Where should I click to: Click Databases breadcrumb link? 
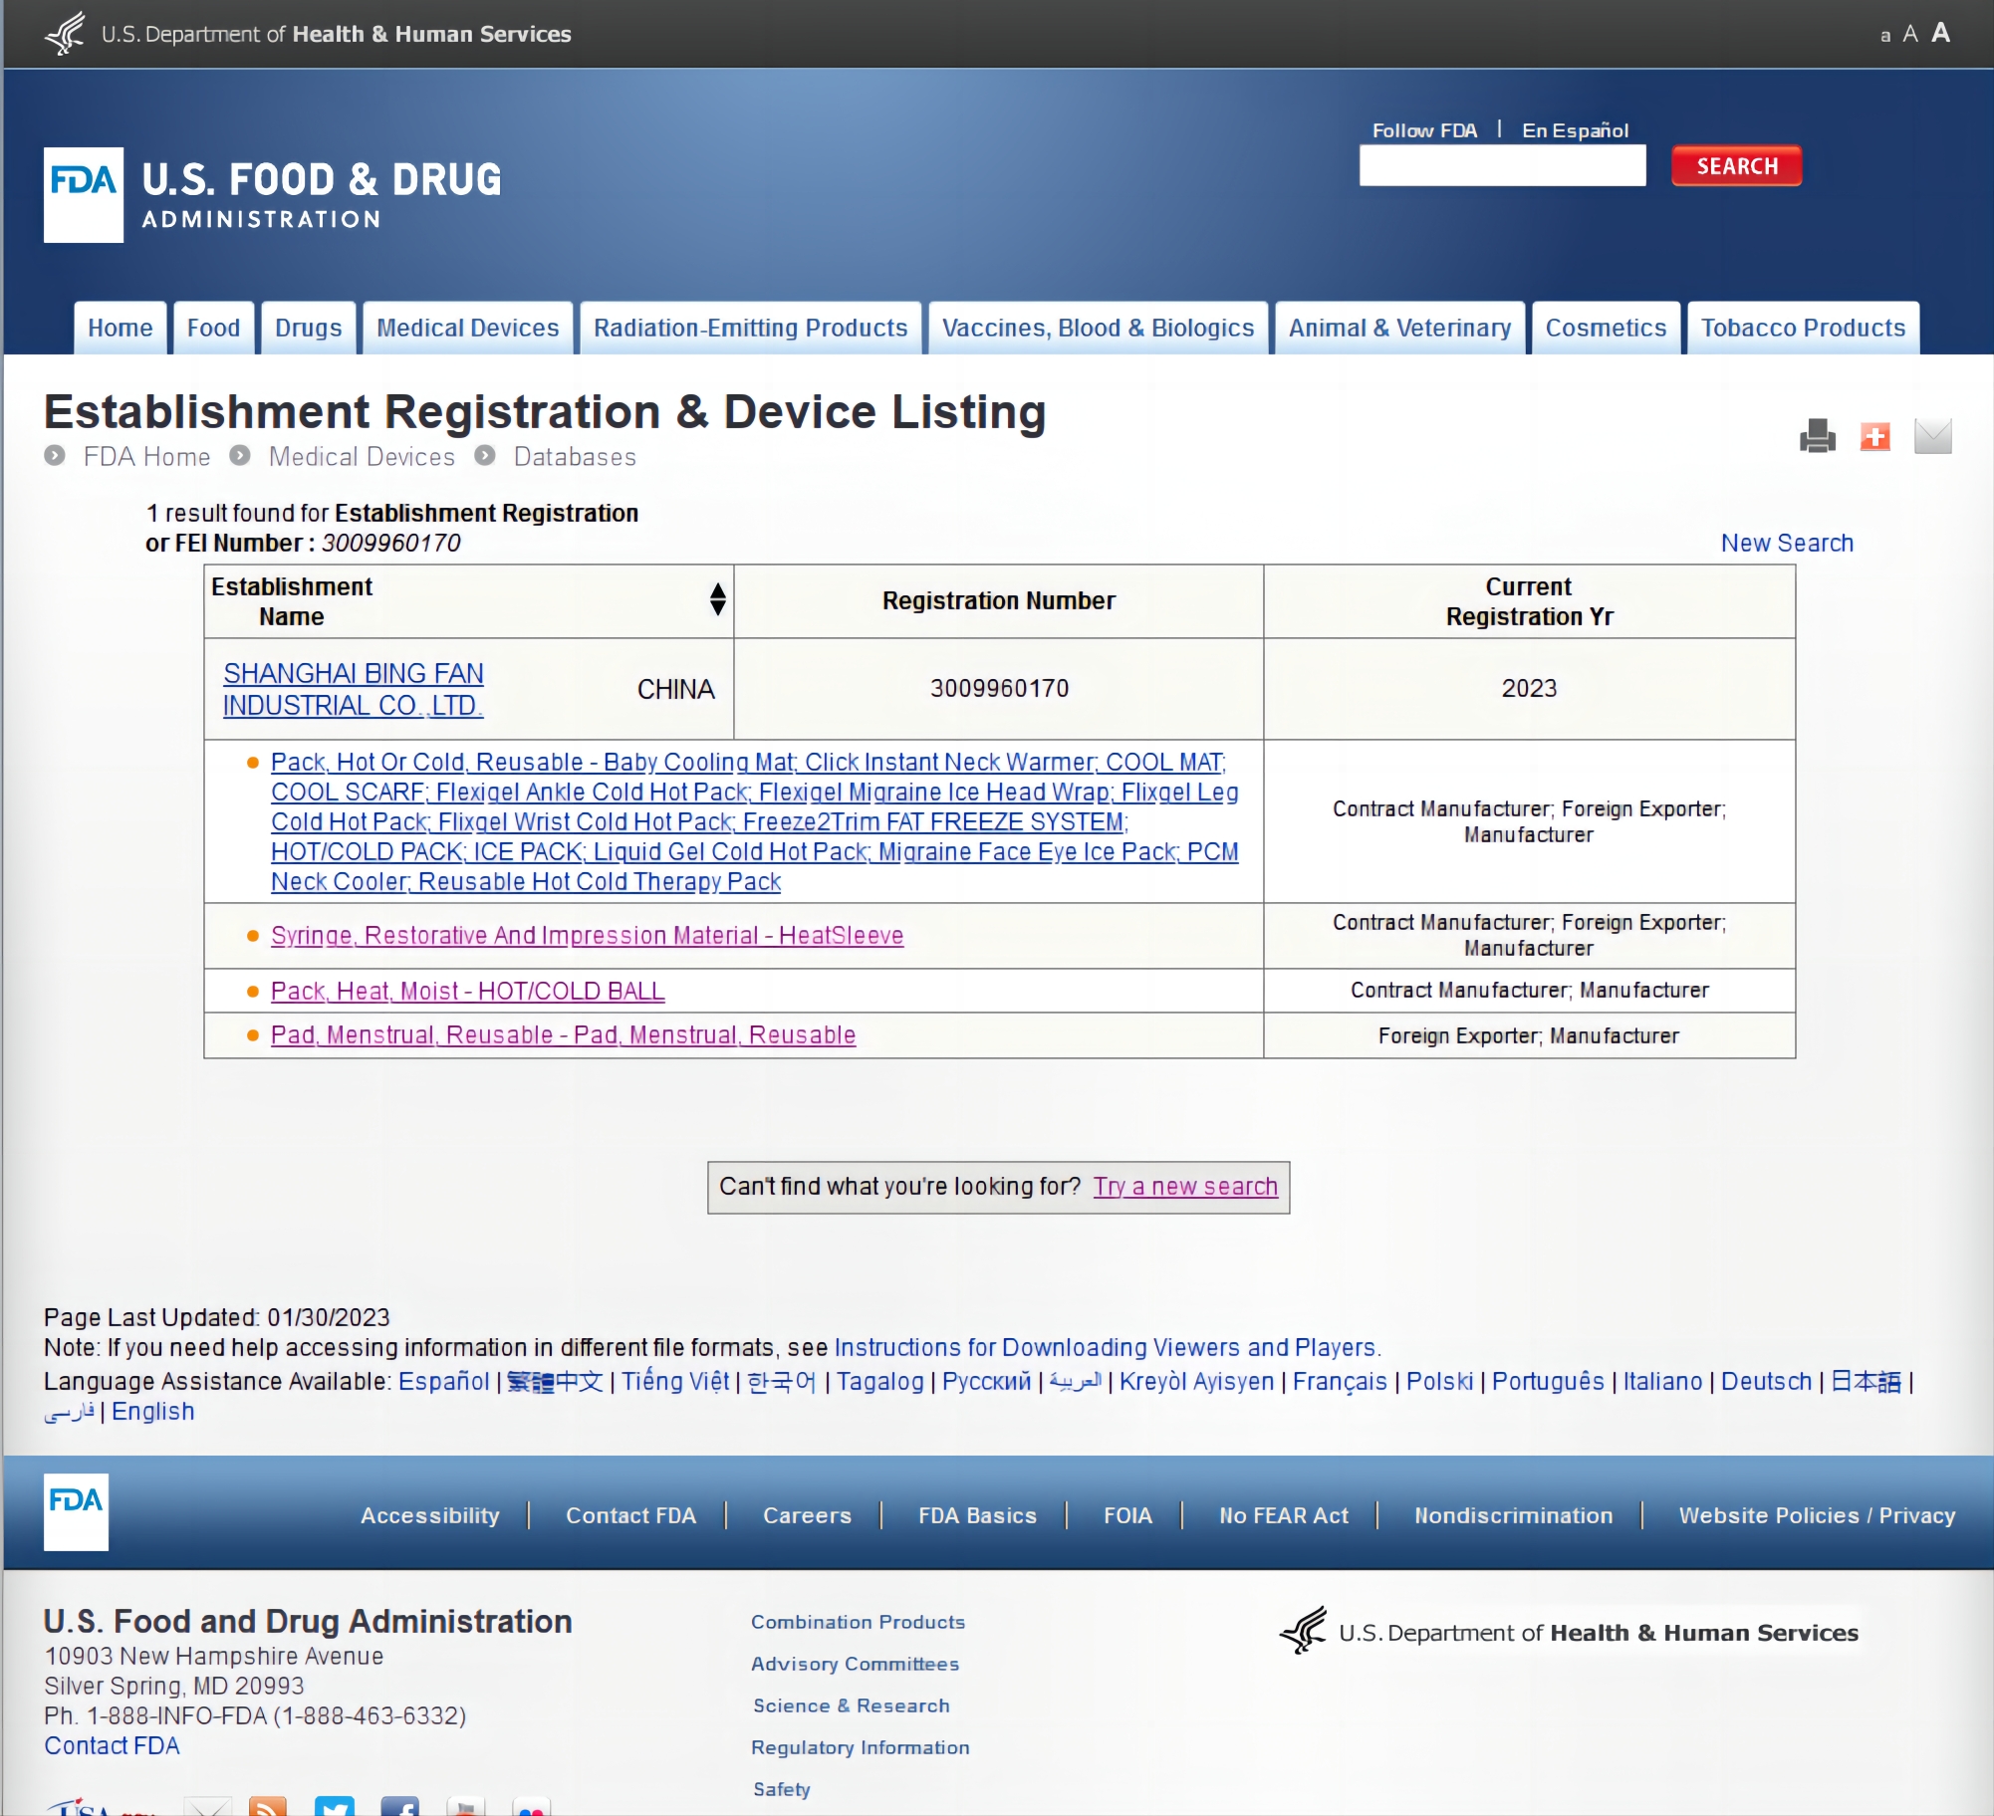tap(574, 457)
